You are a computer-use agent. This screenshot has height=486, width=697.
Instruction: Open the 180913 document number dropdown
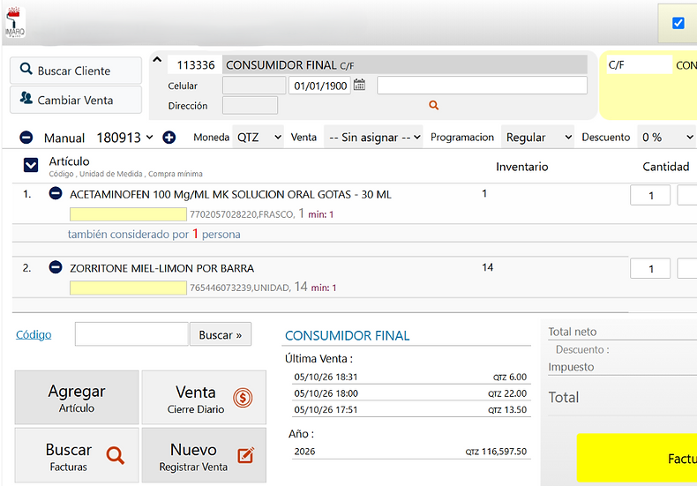[x=125, y=138]
